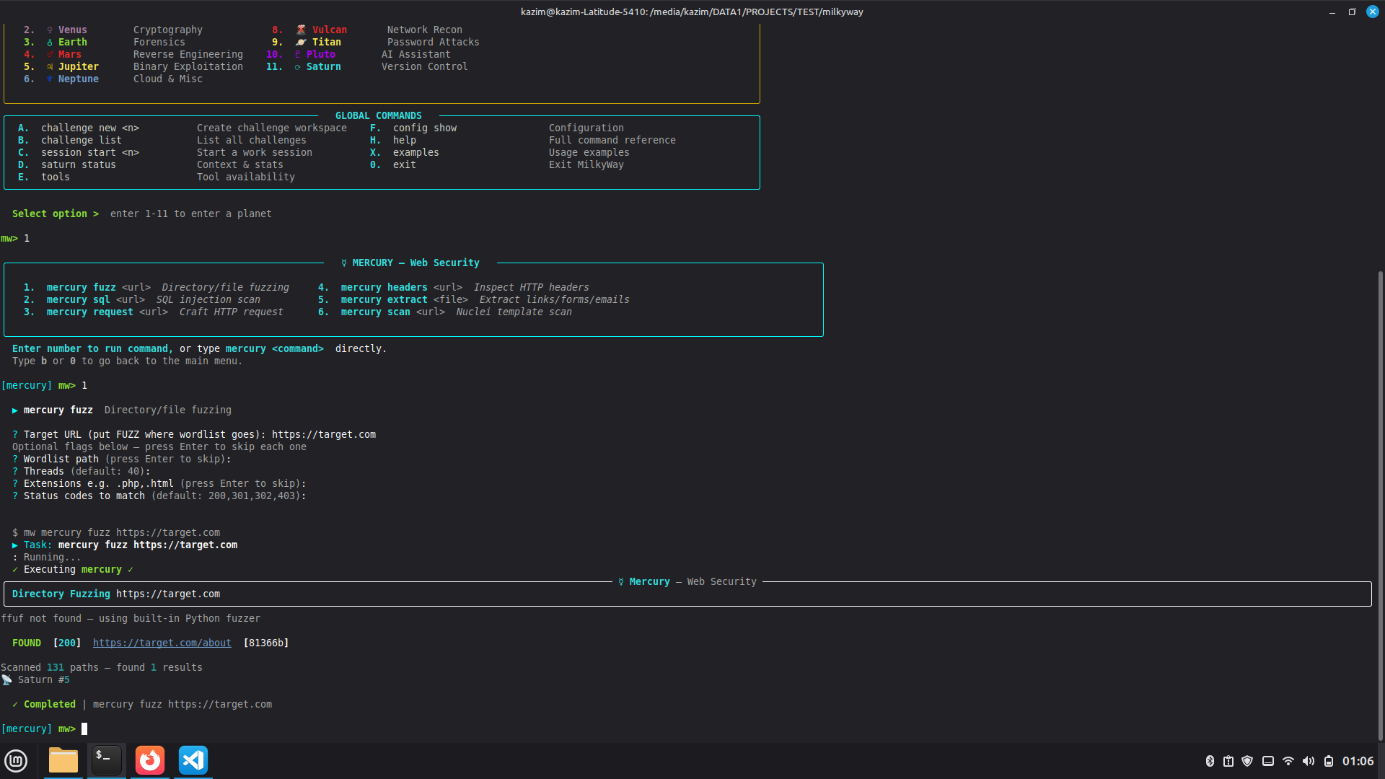Click the shield security tray icon

(x=1247, y=761)
